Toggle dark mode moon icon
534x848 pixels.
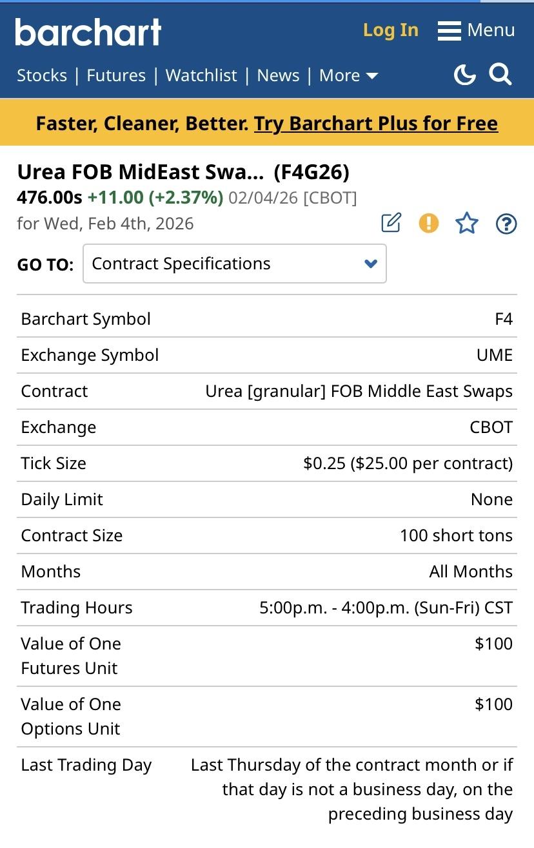tap(464, 75)
